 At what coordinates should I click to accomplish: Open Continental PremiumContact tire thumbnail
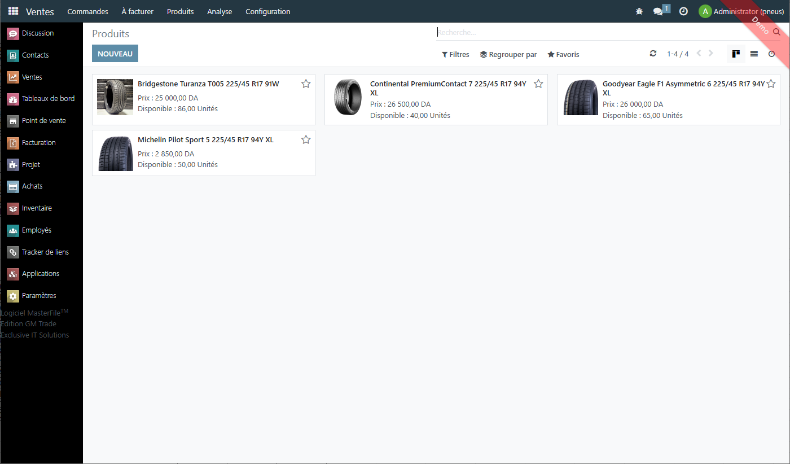pyautogui.click(x=348, y=97)
